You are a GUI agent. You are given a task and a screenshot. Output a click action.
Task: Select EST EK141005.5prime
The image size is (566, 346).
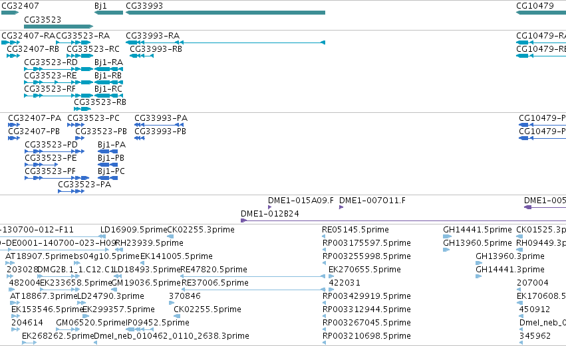[176, 256]
